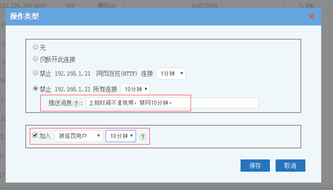The width and height of the screenshot is (333, 190).
Task: Choose the 仅断开此连接 radio option
Action: (35, 59)
